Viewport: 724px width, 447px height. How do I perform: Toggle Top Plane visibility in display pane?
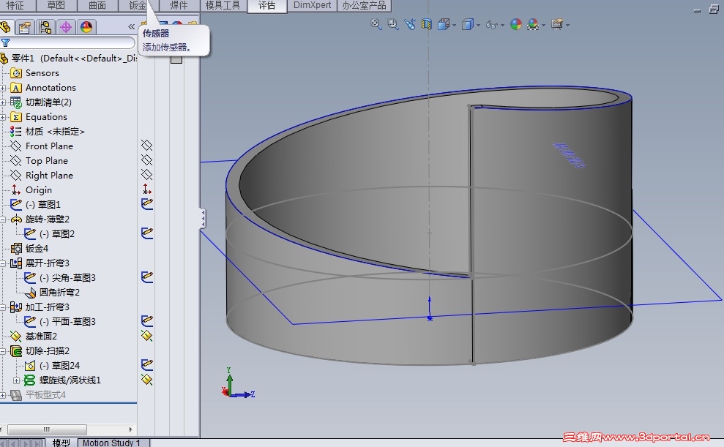(x=146, y=160)
